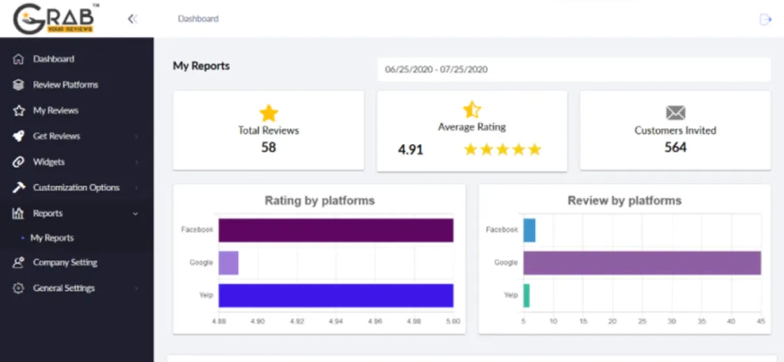Go to My Reviews in sidebar

(56, 110)
